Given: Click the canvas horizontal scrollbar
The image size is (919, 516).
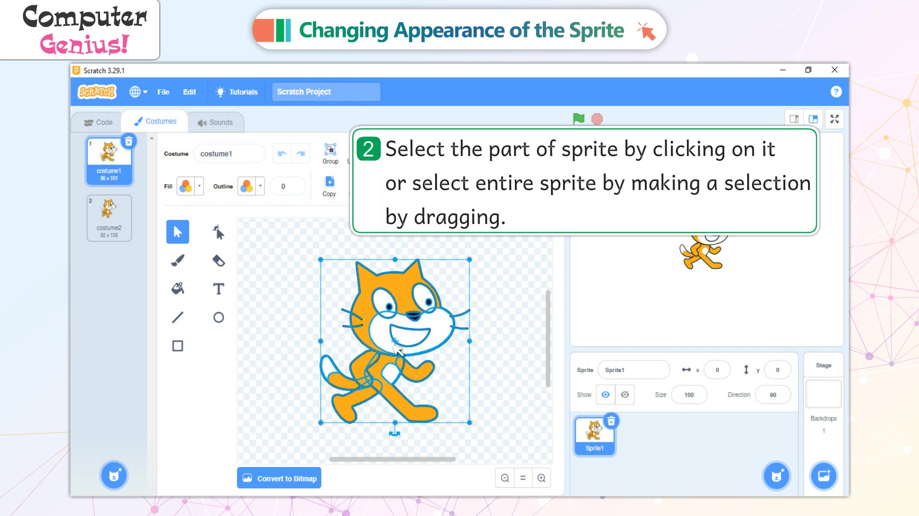Looking at the screenshot, I should [392, 459].
